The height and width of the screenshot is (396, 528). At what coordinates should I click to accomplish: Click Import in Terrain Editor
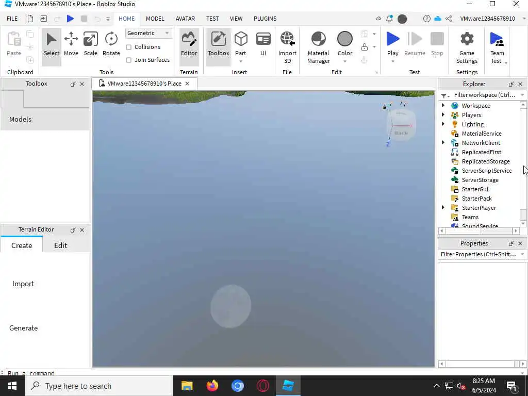tap(23, 284)
